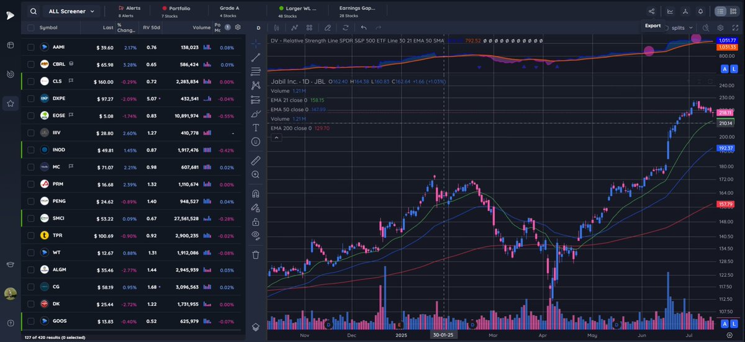The width and height of the screenshot is (745, 342).
Task: Switch to list view layout toggle
Action: tap(720, 11)
